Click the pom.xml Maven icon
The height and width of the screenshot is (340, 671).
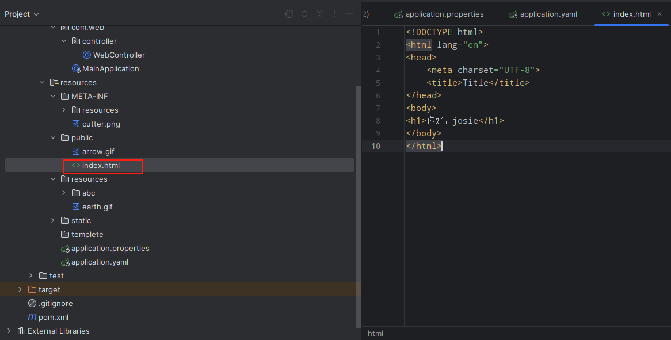click(x=32, y=318)
